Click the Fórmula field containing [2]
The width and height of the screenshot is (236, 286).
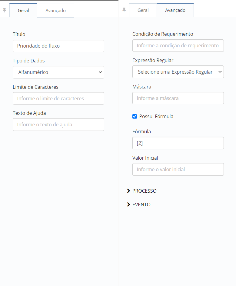[178, 143]
